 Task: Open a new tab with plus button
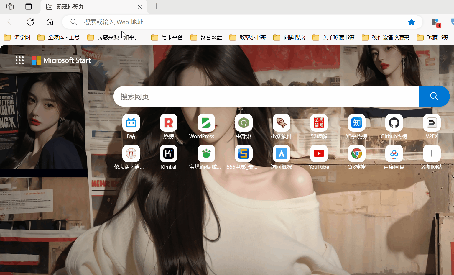pyautogui.click(x=156, y=6)
